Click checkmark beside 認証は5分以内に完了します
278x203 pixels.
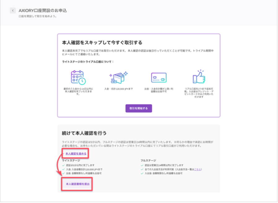pos(63,165)
